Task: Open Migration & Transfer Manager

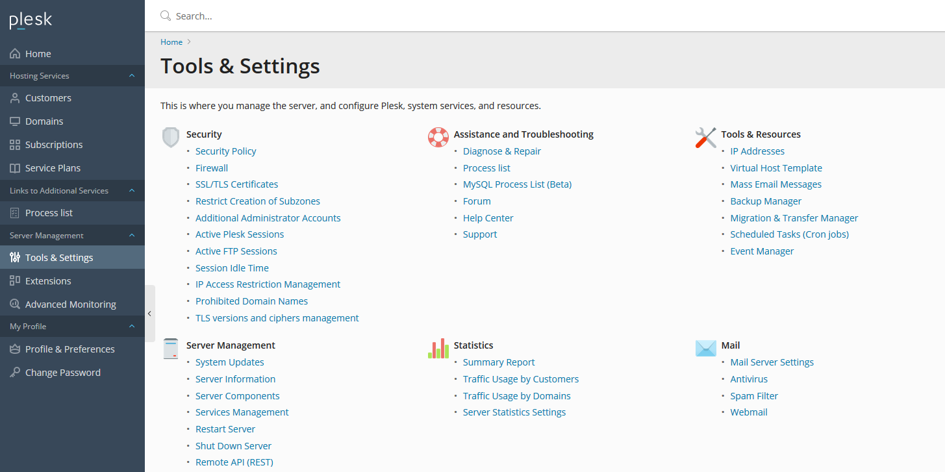Action: point(794,218)
